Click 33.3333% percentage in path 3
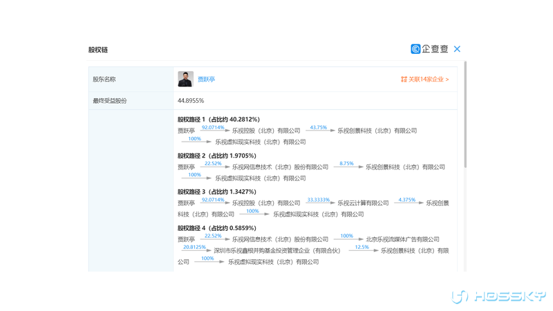Screen dimensions: 553x311 [318, 200]
